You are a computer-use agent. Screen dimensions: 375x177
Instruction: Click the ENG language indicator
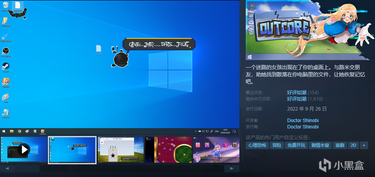[x=217, y=131]
